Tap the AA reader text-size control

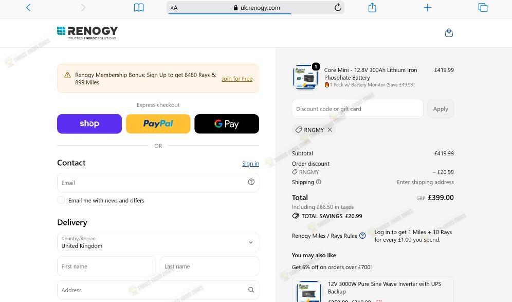point(174,8)
